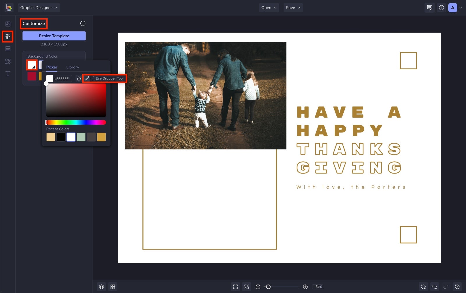Open the Image Manager sidebar icon
This screenshot has width=466, height=293.
pos(8,24)
